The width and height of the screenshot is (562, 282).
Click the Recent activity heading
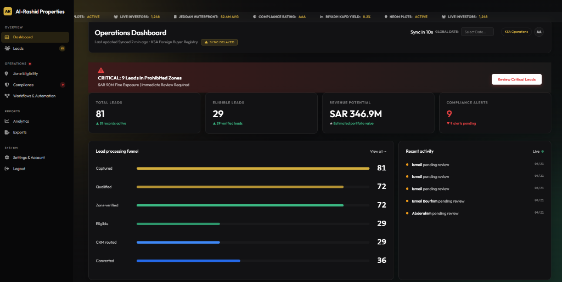(420, 152)
